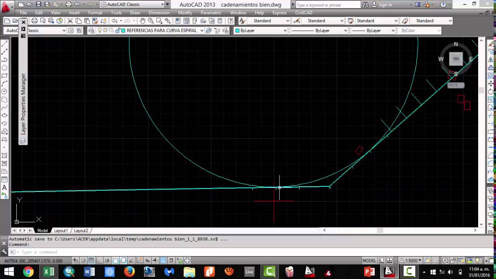Click the keyword search field
The height and width of the screenshot is (279, 496).
click(x=328, y=5)
